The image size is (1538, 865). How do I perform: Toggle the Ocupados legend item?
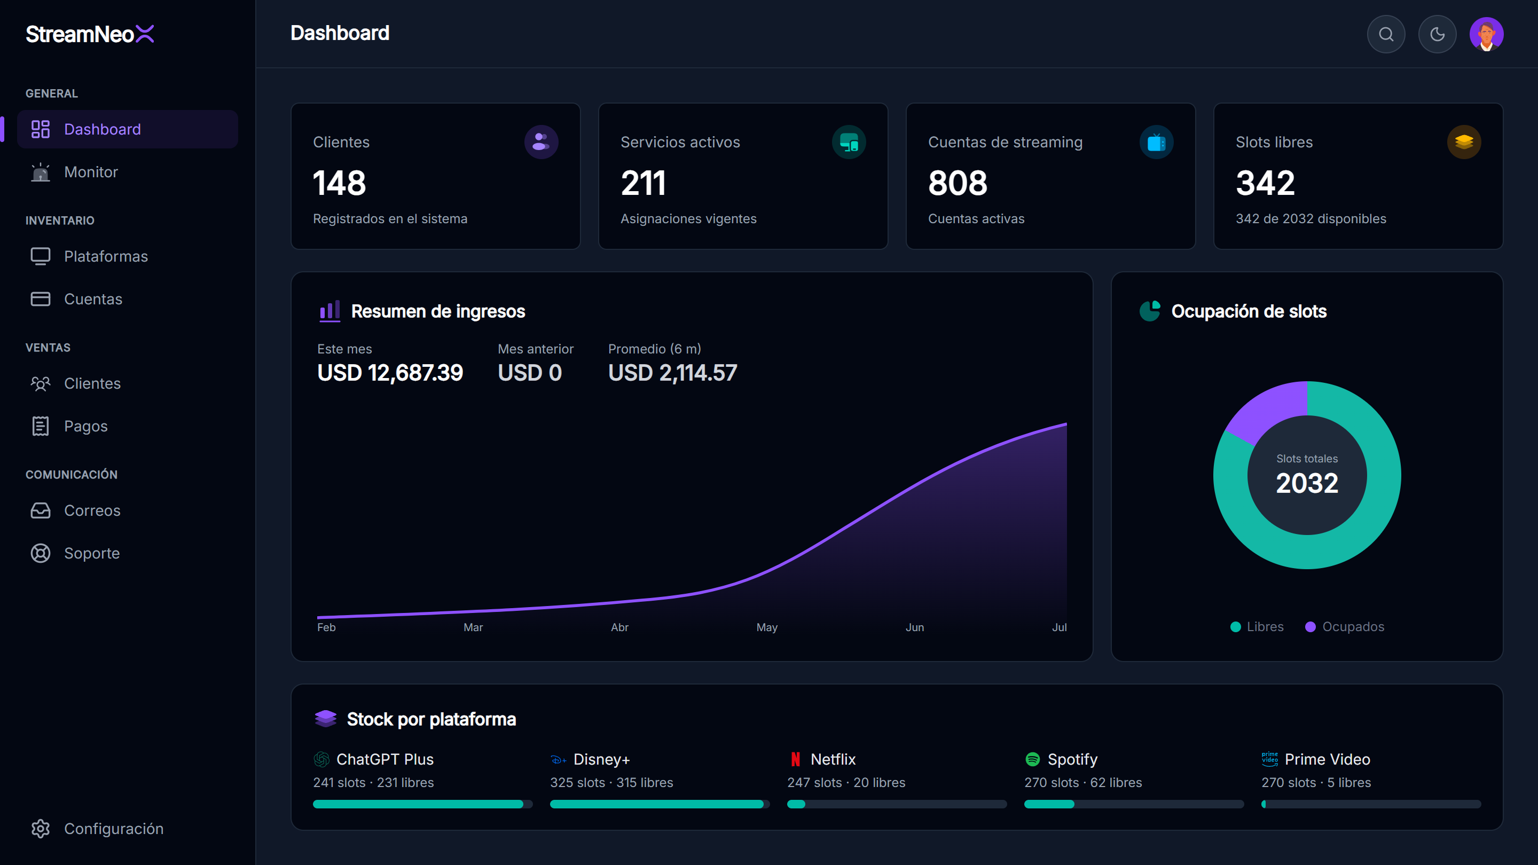pos(1344,627)
